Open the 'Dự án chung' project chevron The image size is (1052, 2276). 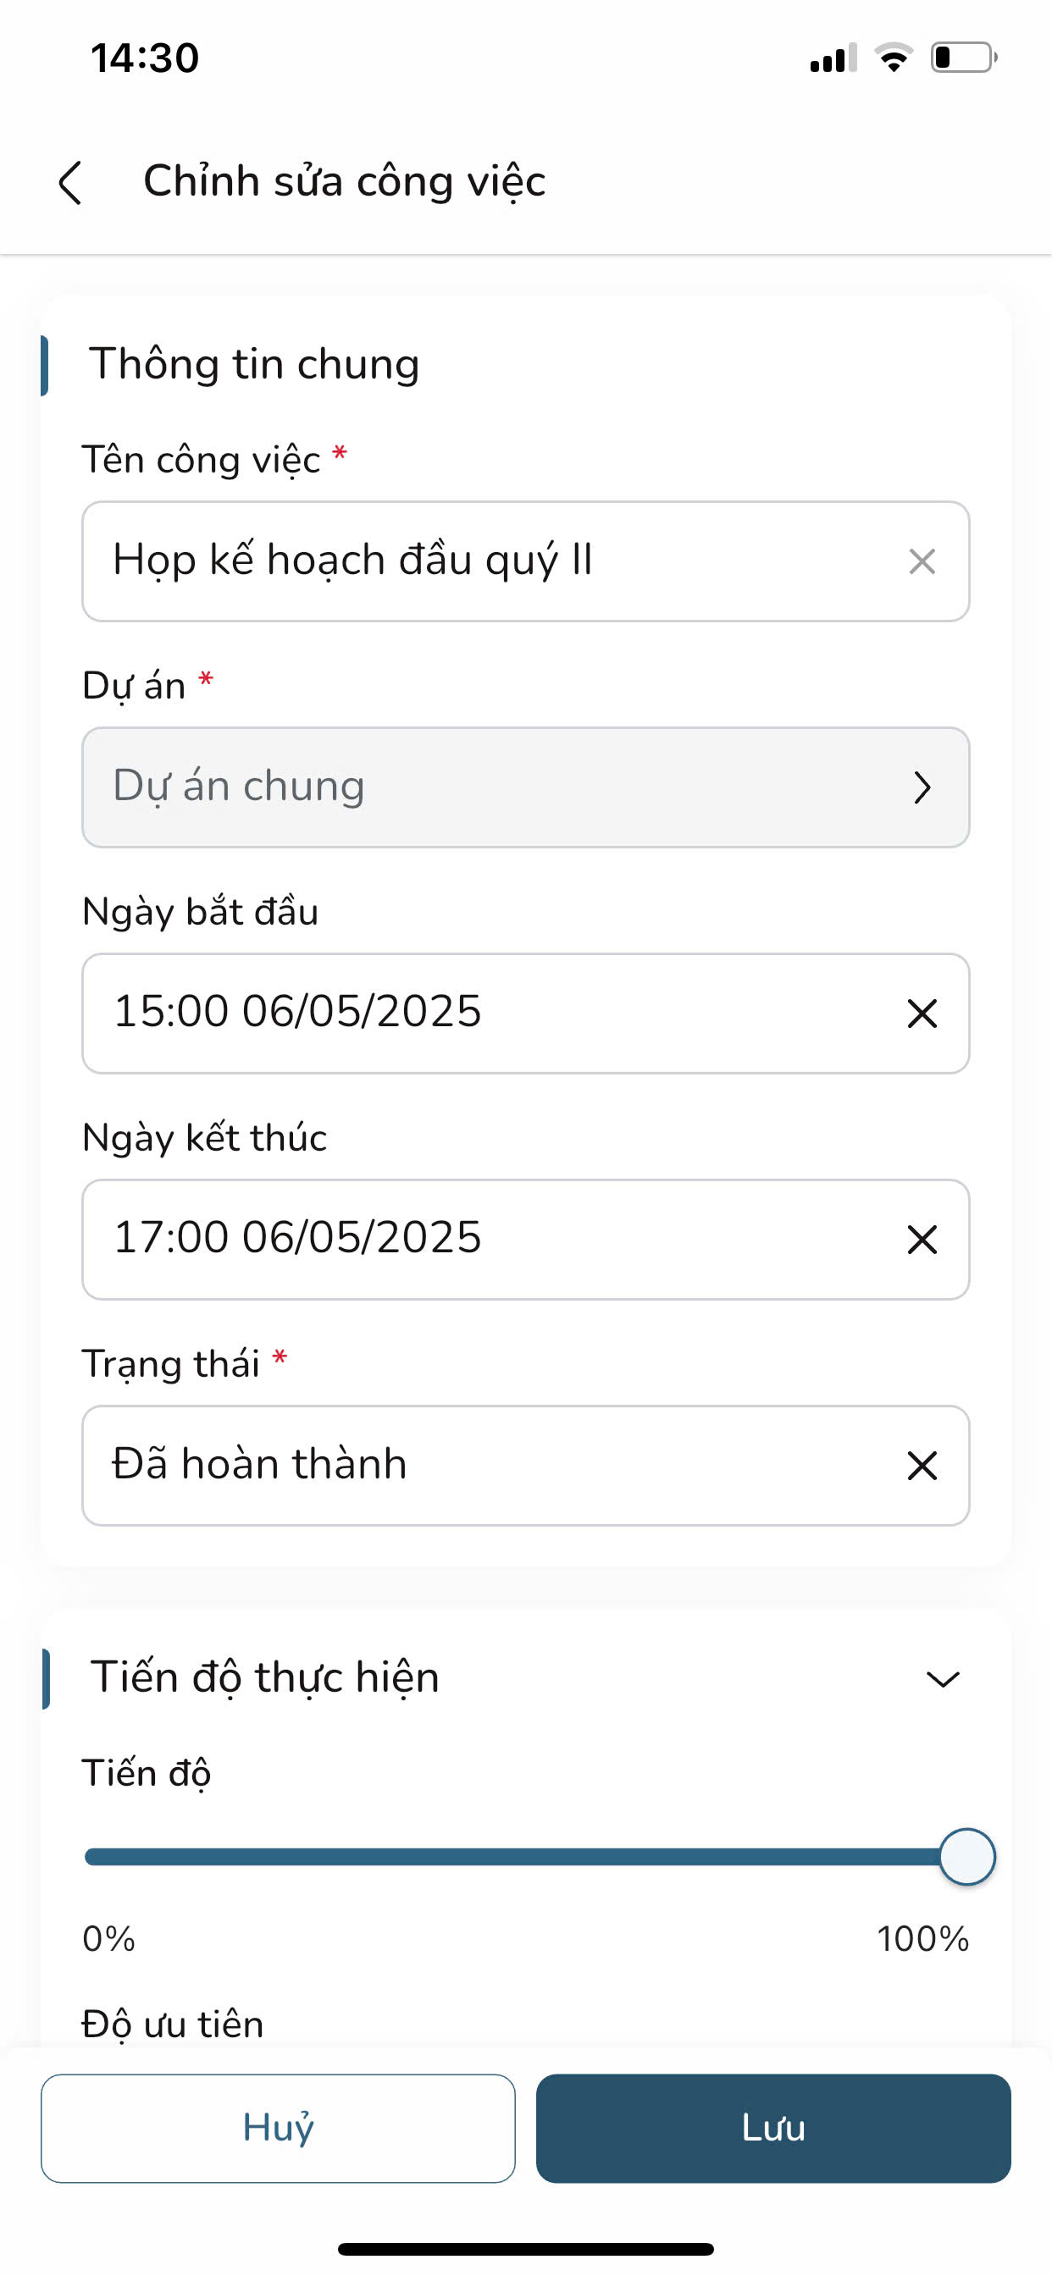point(922,787)
